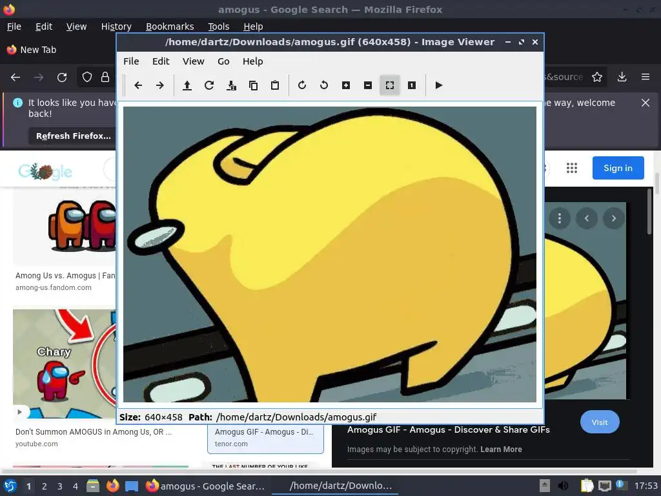Switch to the New Tab tab in Firefox

[38, 50]
